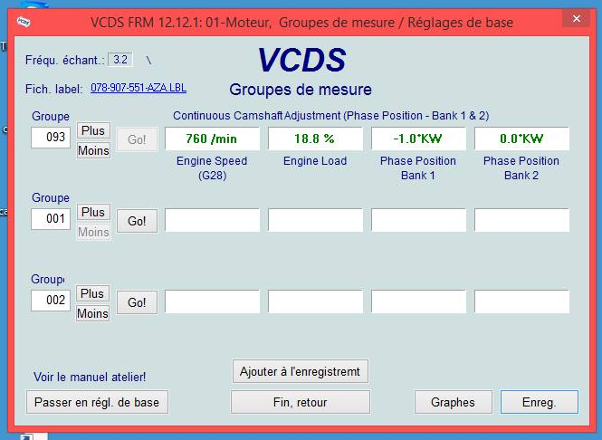This screenshot has height=440, width=602.
Task: Click the 18.8 % engine load value
Action: coord(315,139)
